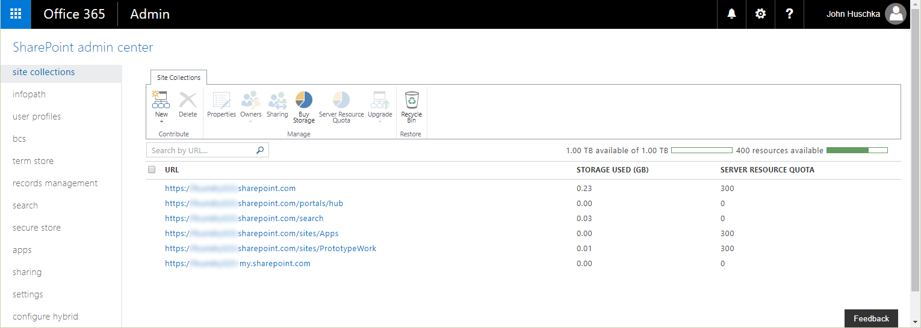Viewport: 921px width, 328px height.
Task: Open apps in sidebar
Action: tap(22, 250)
